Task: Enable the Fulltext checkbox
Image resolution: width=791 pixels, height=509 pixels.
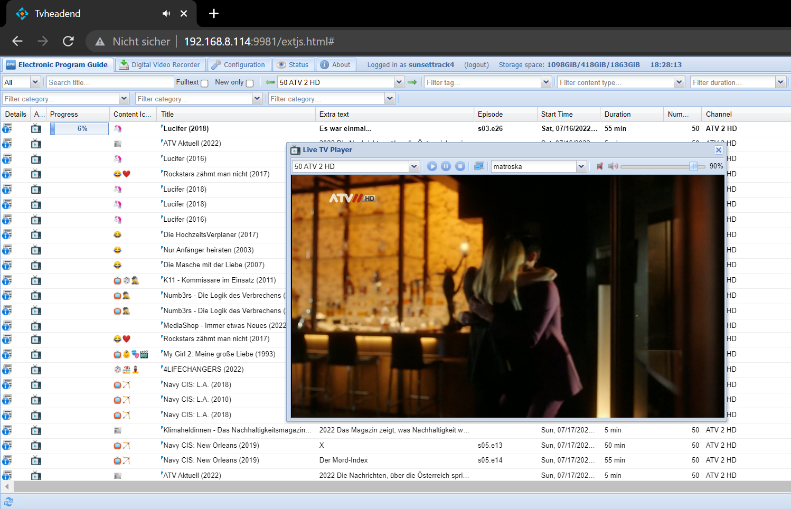Action: coord(204,83)
